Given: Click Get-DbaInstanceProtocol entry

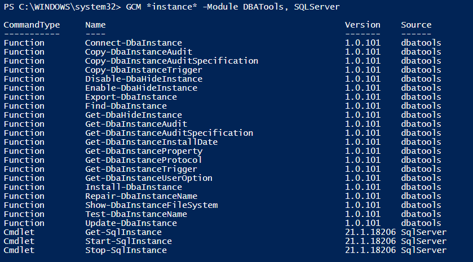Looking at the screenshot, I should pos(144,160).
